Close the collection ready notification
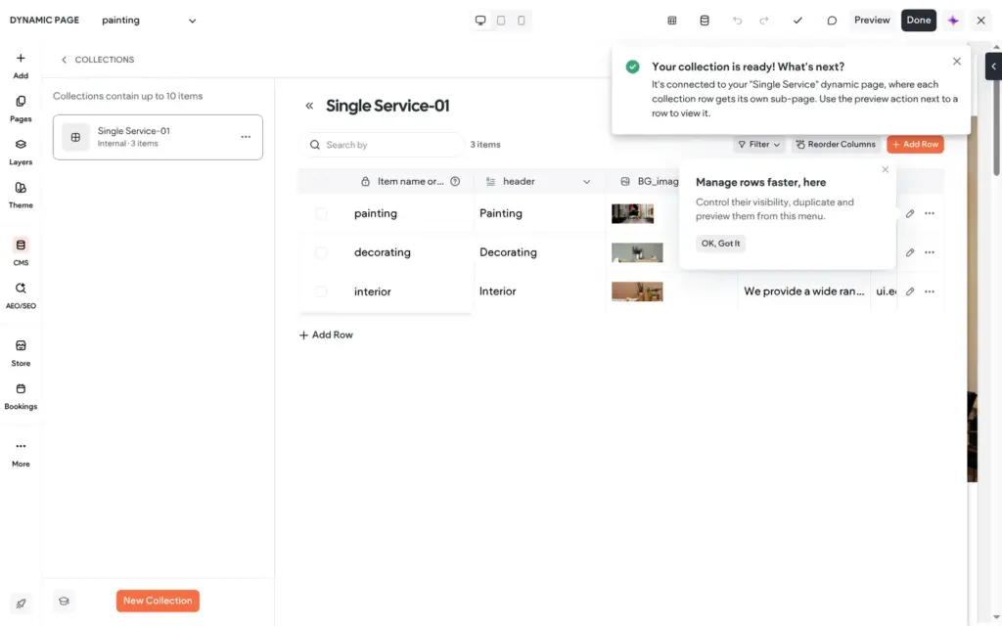Viewport: 1002px width, 626px height. pos(957,62)
